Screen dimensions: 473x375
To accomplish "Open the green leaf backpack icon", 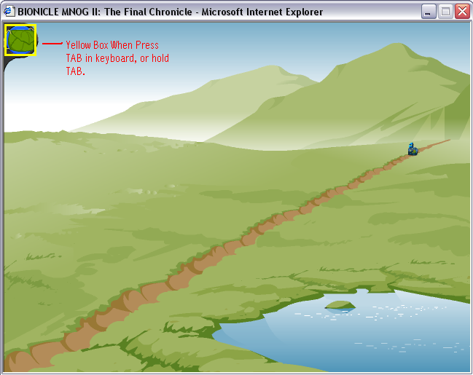I will 20,40.
